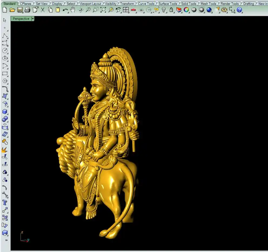Open the Surface Tools tab
The height and width of the screenshot is (252, 268).
tap(167, 4)
